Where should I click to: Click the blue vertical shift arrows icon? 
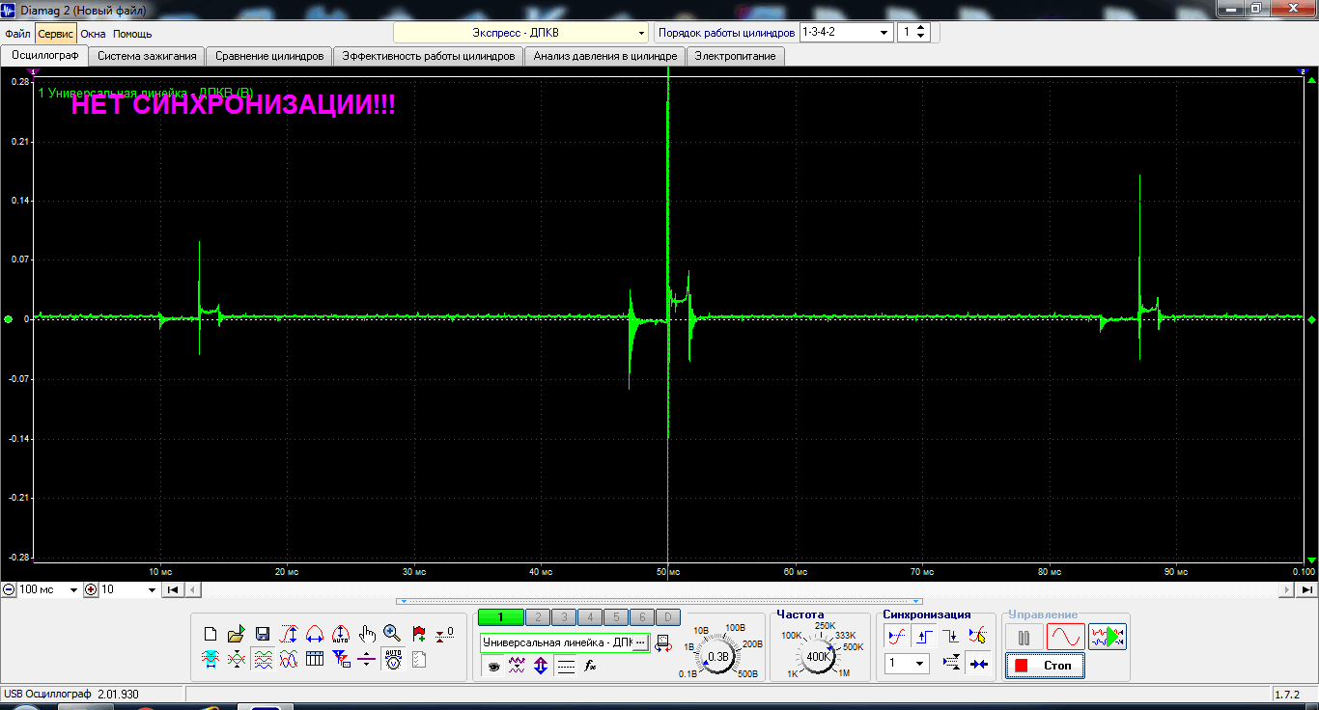pyautogui.click(x=542, y=666)
